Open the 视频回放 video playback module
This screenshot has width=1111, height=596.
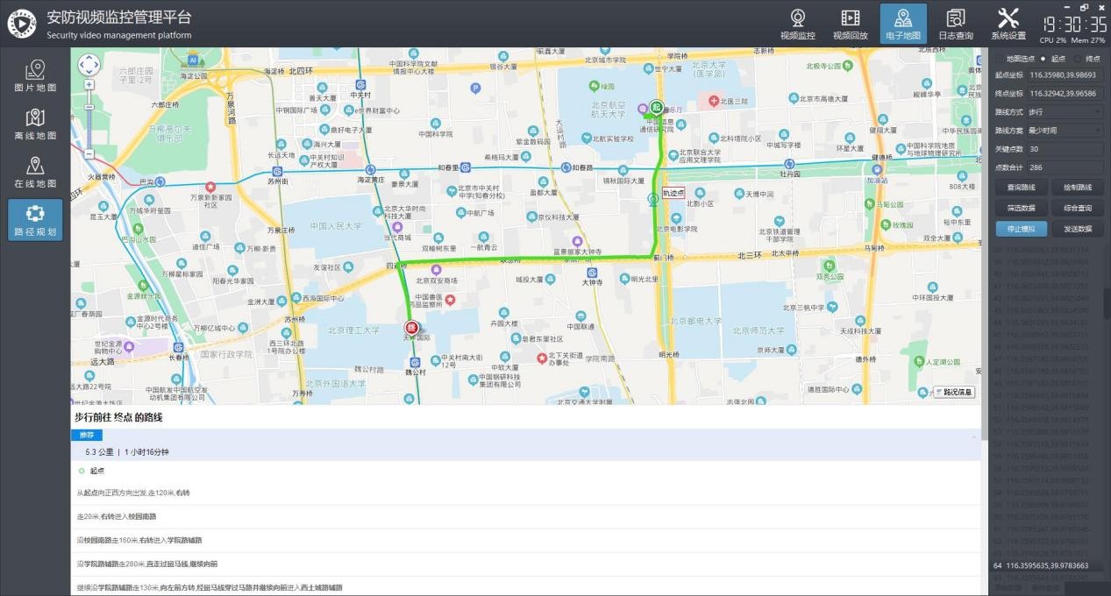tap(850, 24)
